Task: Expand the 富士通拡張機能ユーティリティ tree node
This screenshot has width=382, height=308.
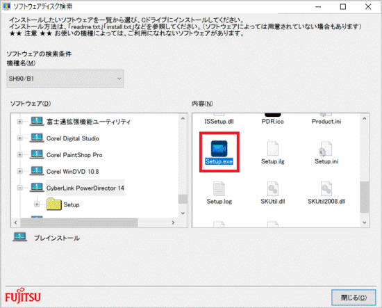Action: tap(19, 122)
